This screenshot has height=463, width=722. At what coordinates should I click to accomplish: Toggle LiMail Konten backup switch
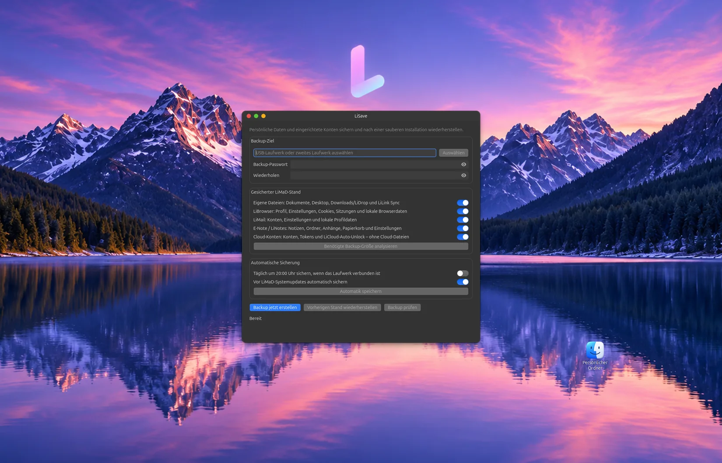click(463, 220)
